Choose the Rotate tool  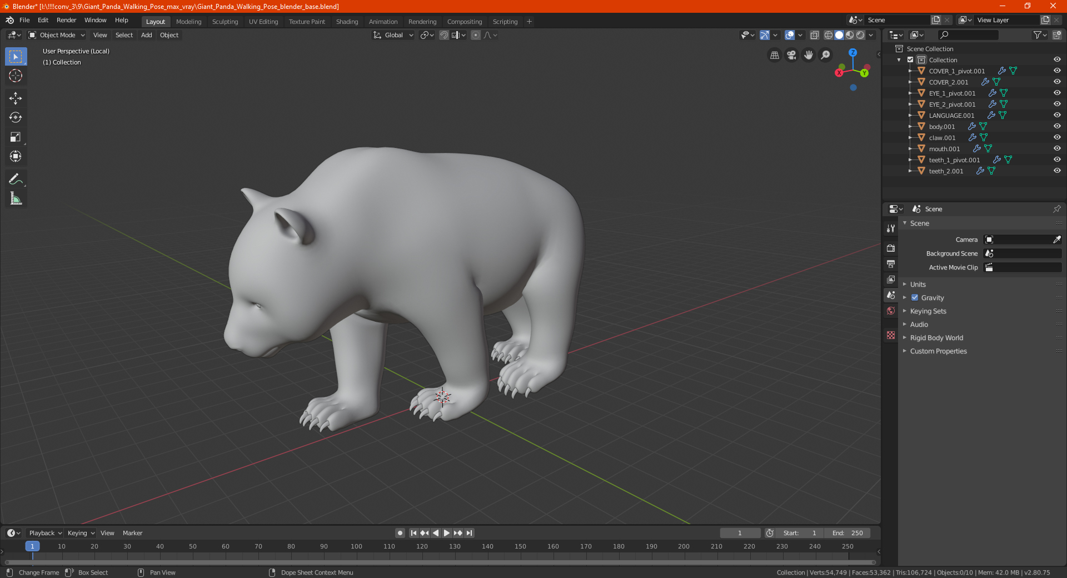click(x=16, y=118)
